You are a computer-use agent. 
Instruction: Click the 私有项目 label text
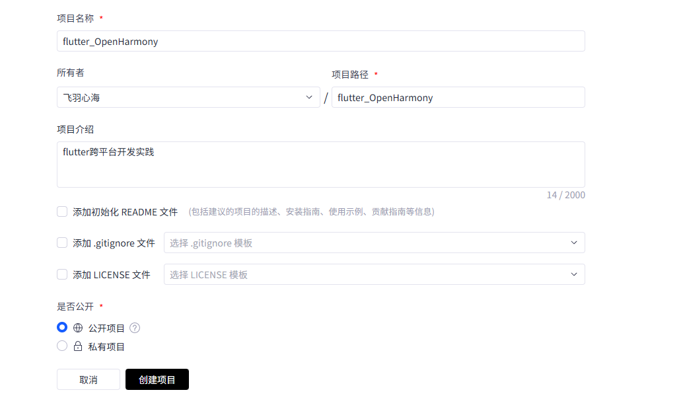pyautogui.click(x=106, y=346)
